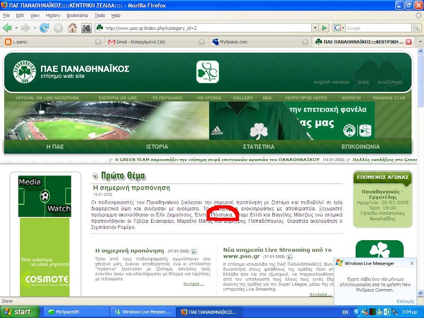Open the ΧΟΡΗΓΟΙ menu item
Image resolution: width=424 pixels, height=318 pixels.
click(x=351, y=98)
